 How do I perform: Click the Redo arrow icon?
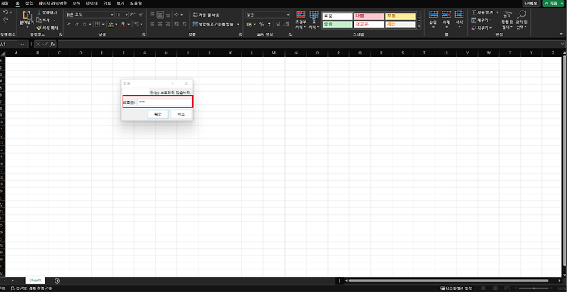(5, 20)
